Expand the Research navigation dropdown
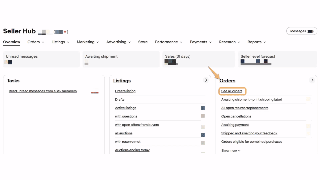The height and width of the screenshot is (180, 320). click(x=229, y=42)
